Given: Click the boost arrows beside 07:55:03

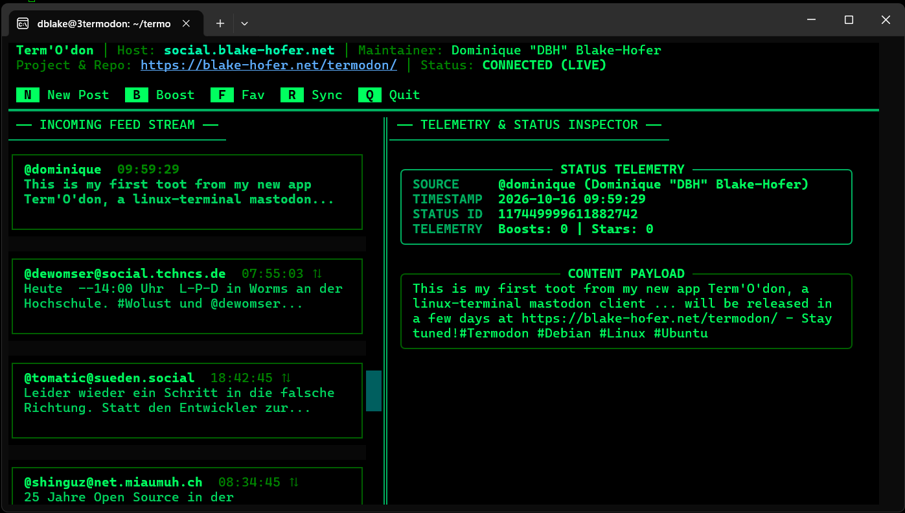Looking at the screenshot, I should pyautogui.click(x=317, y=274).
